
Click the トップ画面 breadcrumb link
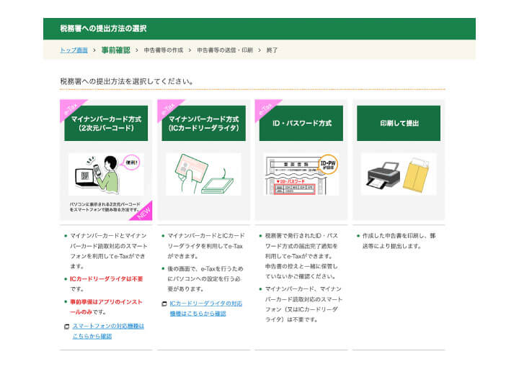[x=74, y=50]
